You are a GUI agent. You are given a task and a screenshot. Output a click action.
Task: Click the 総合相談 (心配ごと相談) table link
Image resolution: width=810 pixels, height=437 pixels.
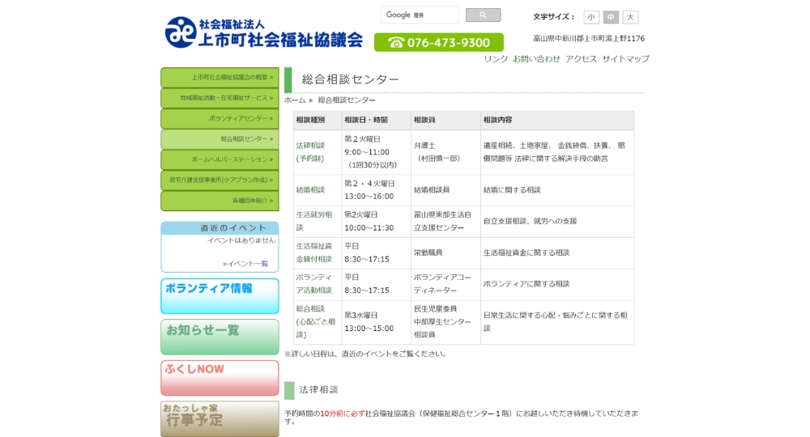tap(316, 321)
